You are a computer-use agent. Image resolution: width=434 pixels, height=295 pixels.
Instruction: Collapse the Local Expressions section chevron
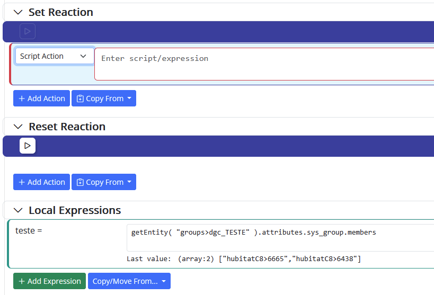[18, 210]
